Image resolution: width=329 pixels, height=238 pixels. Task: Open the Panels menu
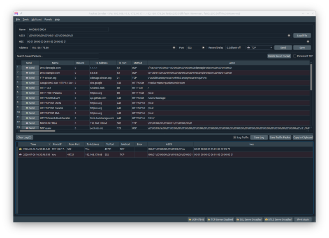[x=48, y=19]
